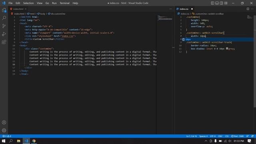Open the Edit menu
The width and height of the screenshot is (256, 144).
click(x=18, y=3)
